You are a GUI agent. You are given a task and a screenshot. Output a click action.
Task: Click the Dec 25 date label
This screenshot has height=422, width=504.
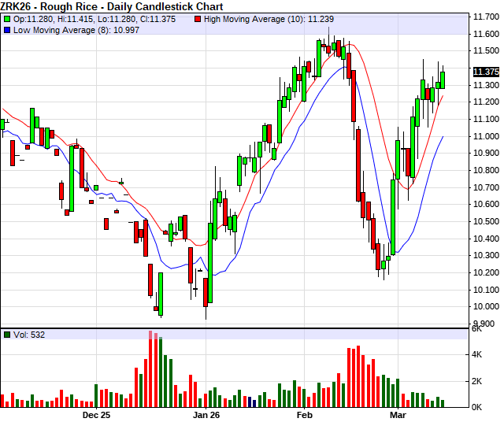coord(94,413)
